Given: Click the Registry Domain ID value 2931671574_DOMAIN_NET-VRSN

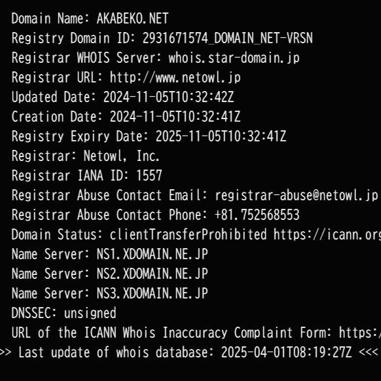Looking at the screenshot, I should (x=227, y=38).
